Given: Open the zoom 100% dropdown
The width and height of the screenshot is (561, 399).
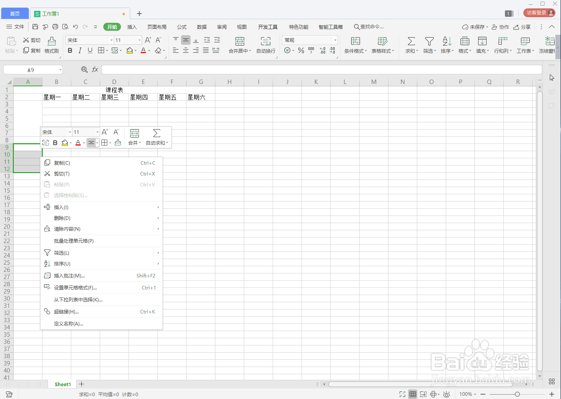Looking at the screenshot, I should [468, 394].
